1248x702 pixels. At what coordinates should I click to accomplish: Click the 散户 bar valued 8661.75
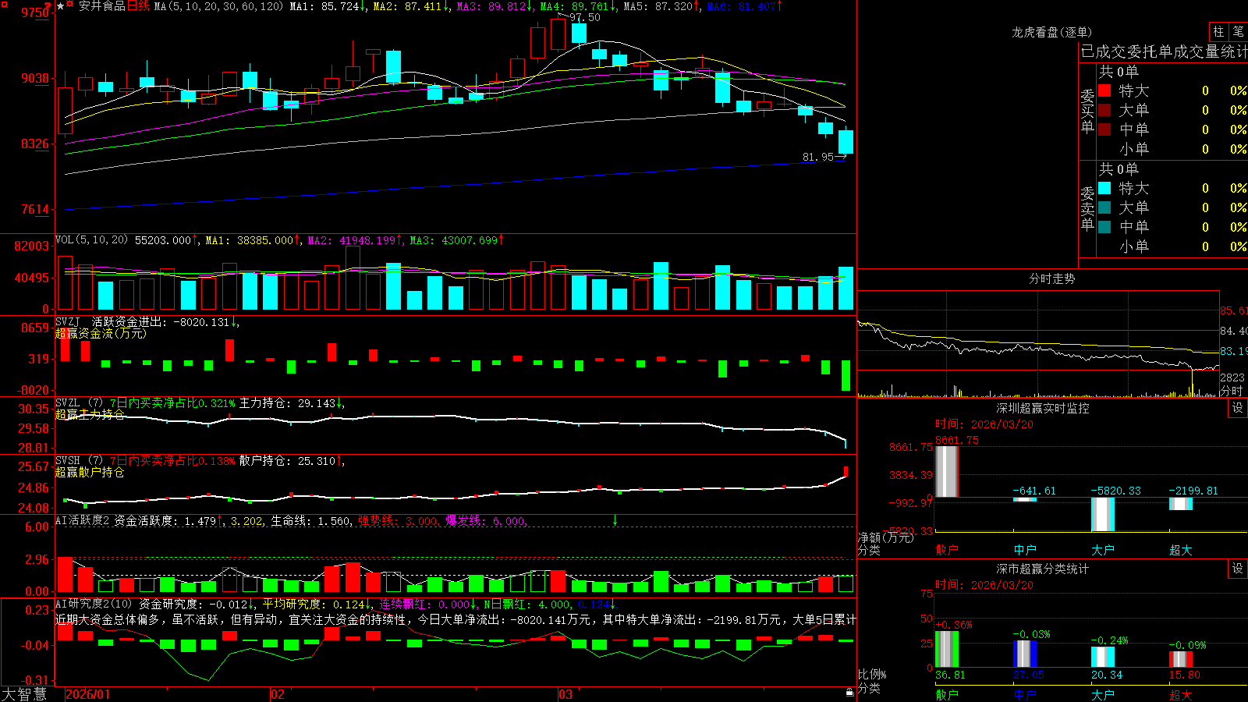tap(946, 472)
